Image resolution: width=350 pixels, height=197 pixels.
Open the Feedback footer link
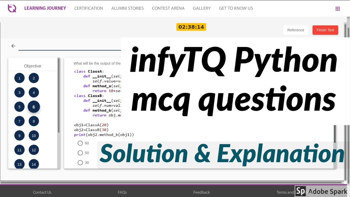pyautogui.click(x=202, y=192)
